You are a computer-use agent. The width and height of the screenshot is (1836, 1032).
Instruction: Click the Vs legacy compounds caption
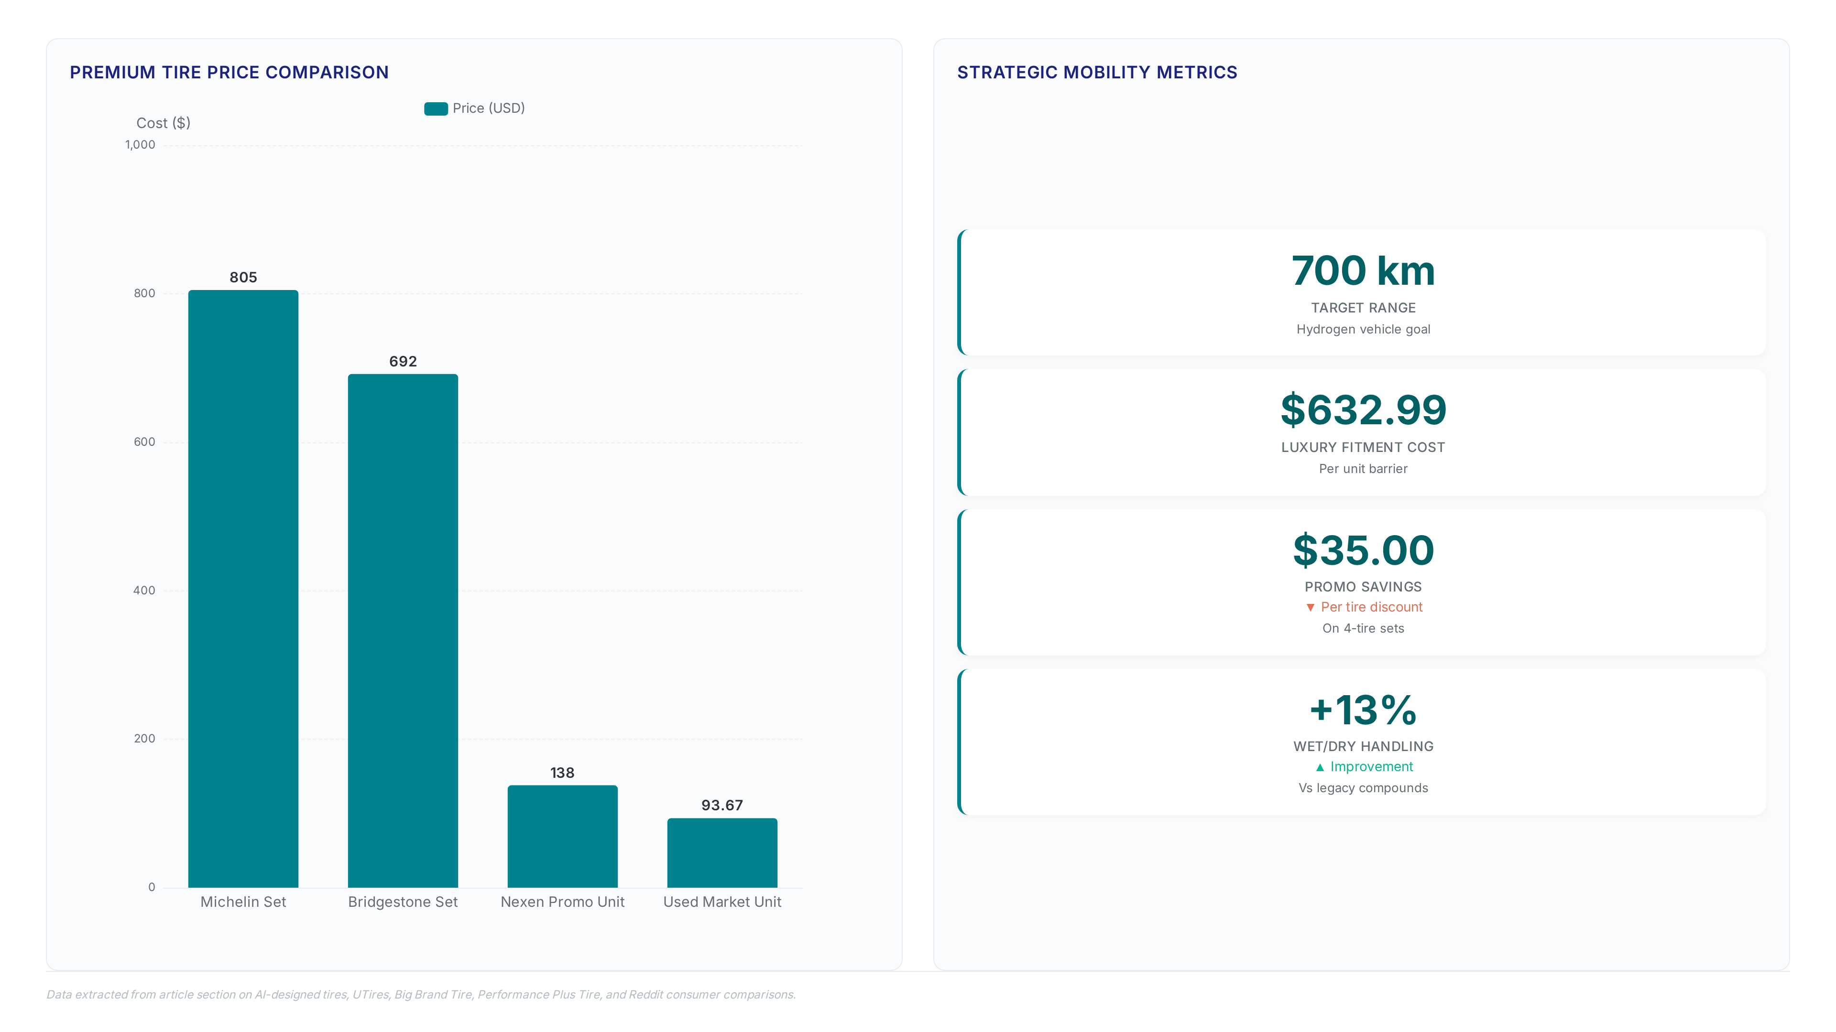point(1363,788)
